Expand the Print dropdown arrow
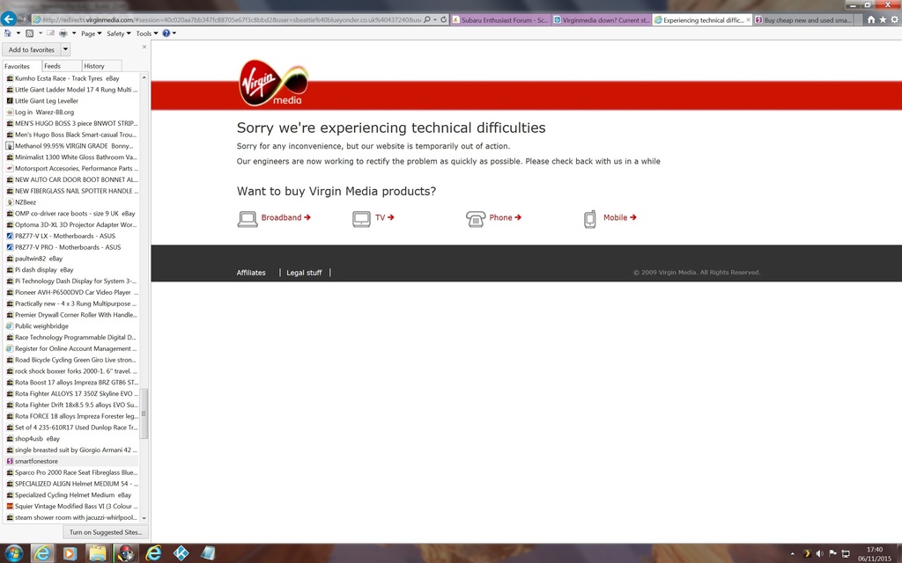 point(74,33)
